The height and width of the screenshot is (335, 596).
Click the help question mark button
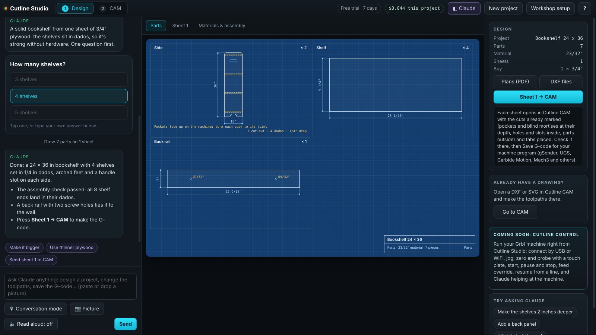click(584, 8)
